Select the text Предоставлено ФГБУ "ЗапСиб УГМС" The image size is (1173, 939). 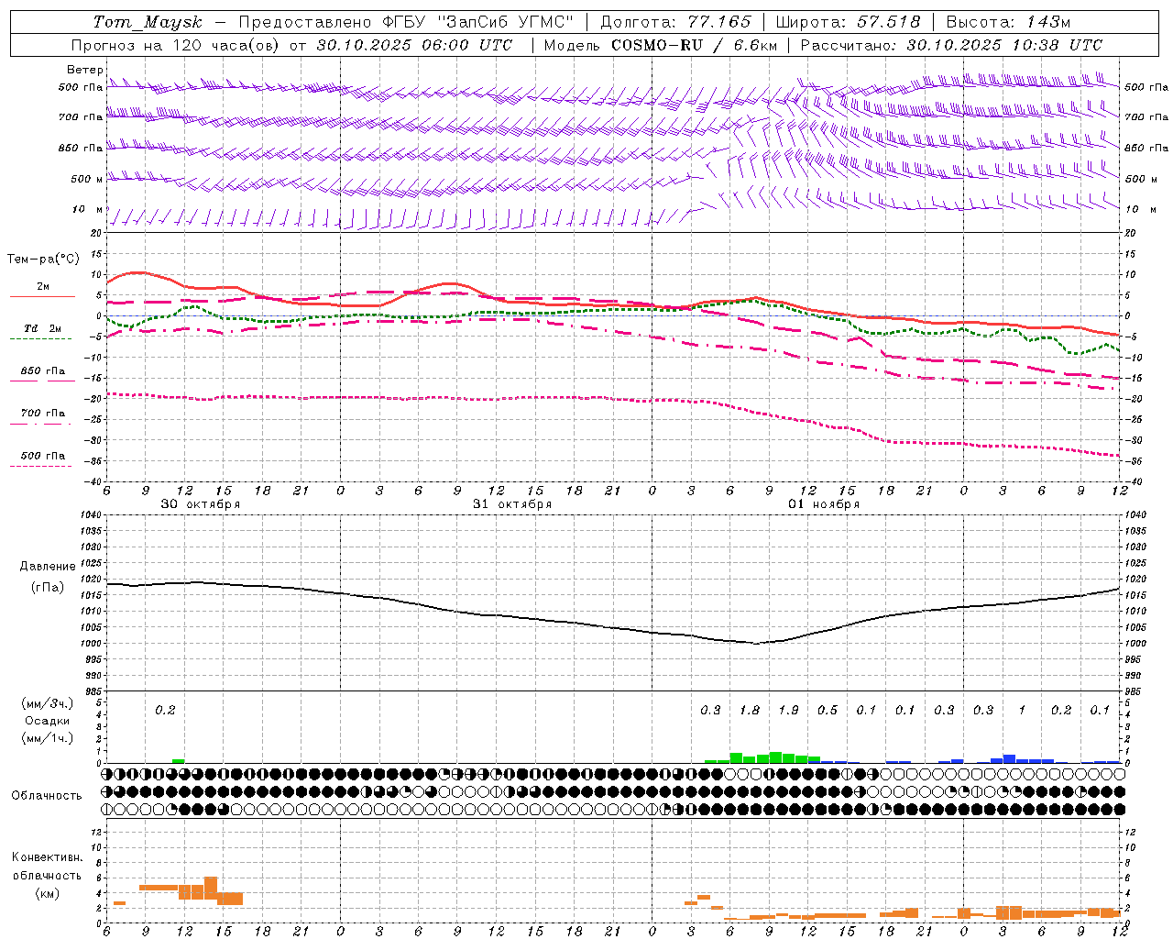[x=405, y=22]
